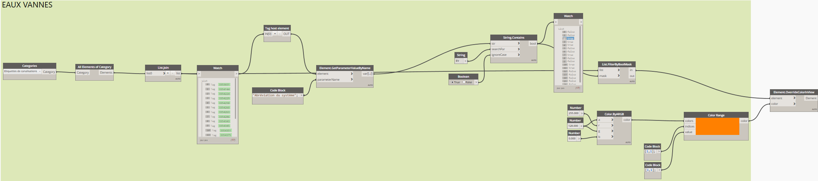Click the orange Color Range preview swatch
The image size is (818, 181).
click(717, 126)
